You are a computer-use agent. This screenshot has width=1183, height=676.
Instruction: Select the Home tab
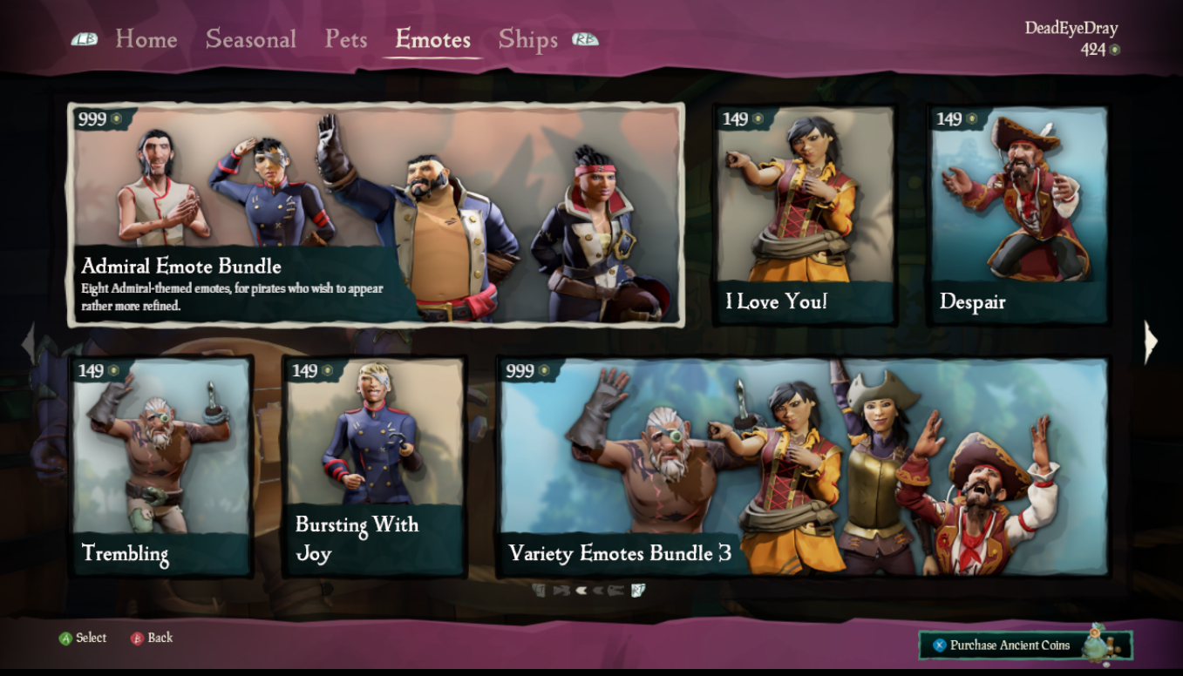[x=146, y=39]
